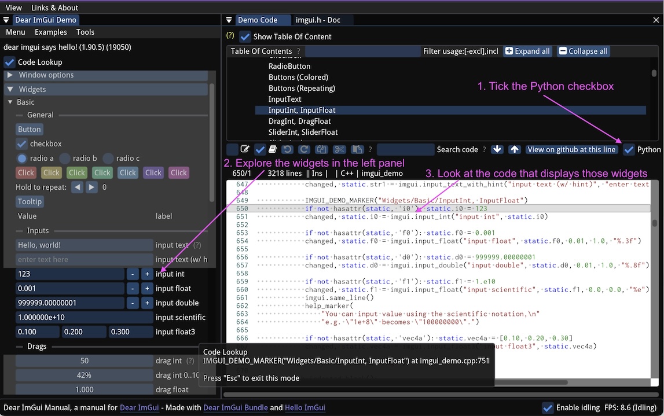The width and height of the screenshot is (664, 416).
Task: Disable the Enable idling checkbox at bottom right
Action: click(548, 408)
